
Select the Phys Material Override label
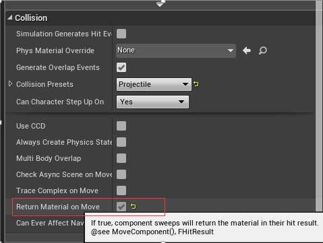(x=55, y=50)
